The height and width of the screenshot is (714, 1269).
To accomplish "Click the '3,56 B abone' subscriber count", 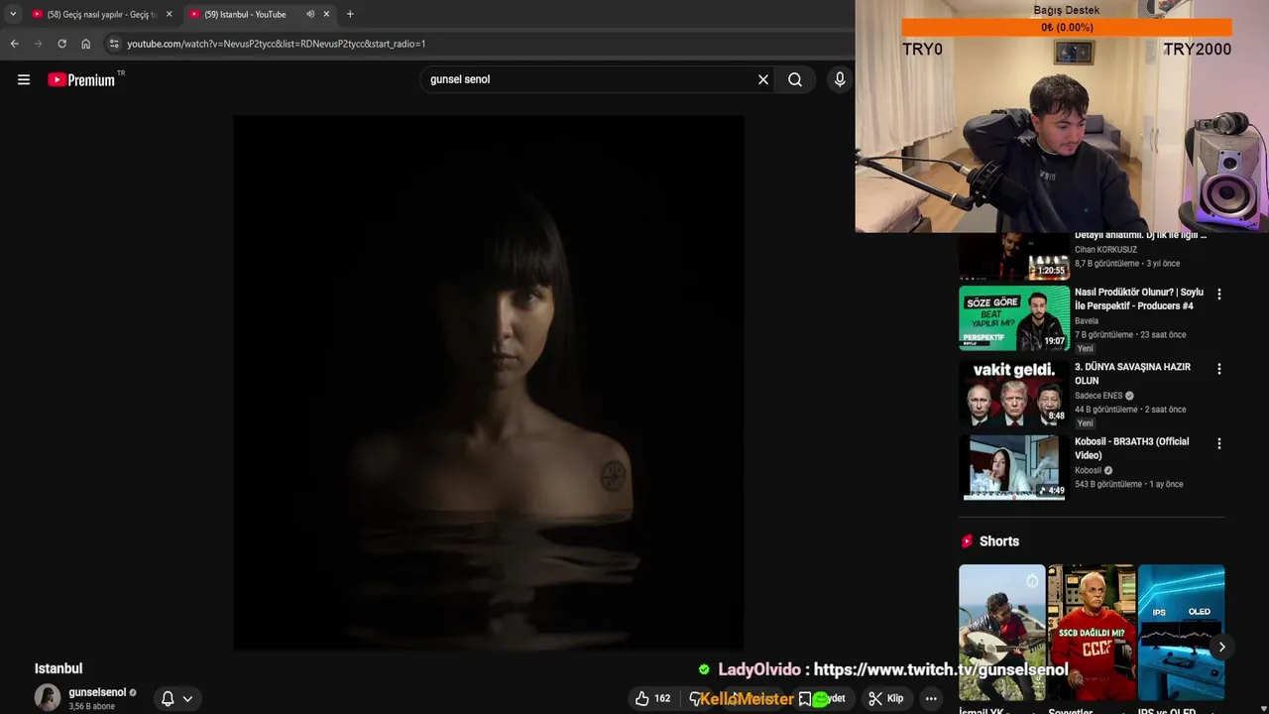I will pyautogui.click(x=91, y=707).
